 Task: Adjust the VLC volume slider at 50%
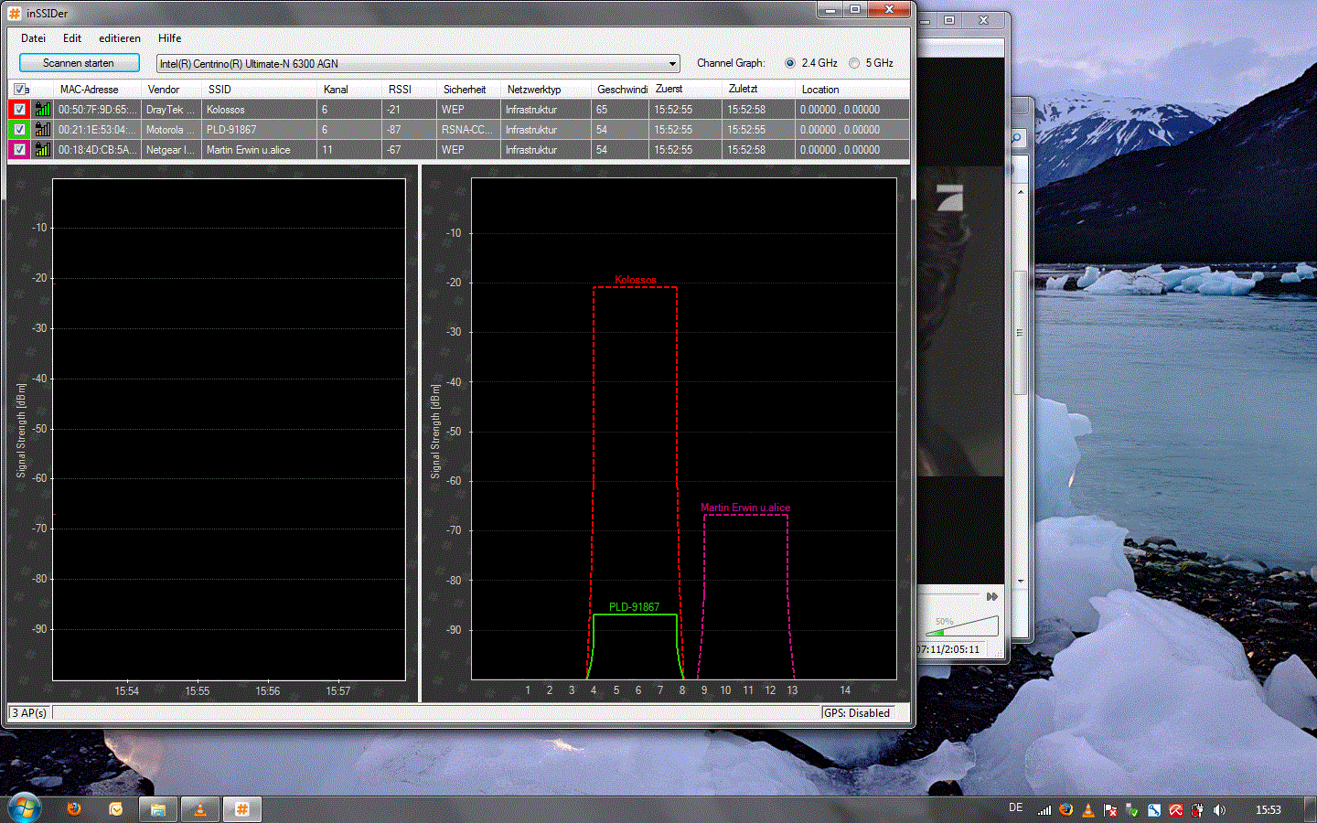click(961, 626)
